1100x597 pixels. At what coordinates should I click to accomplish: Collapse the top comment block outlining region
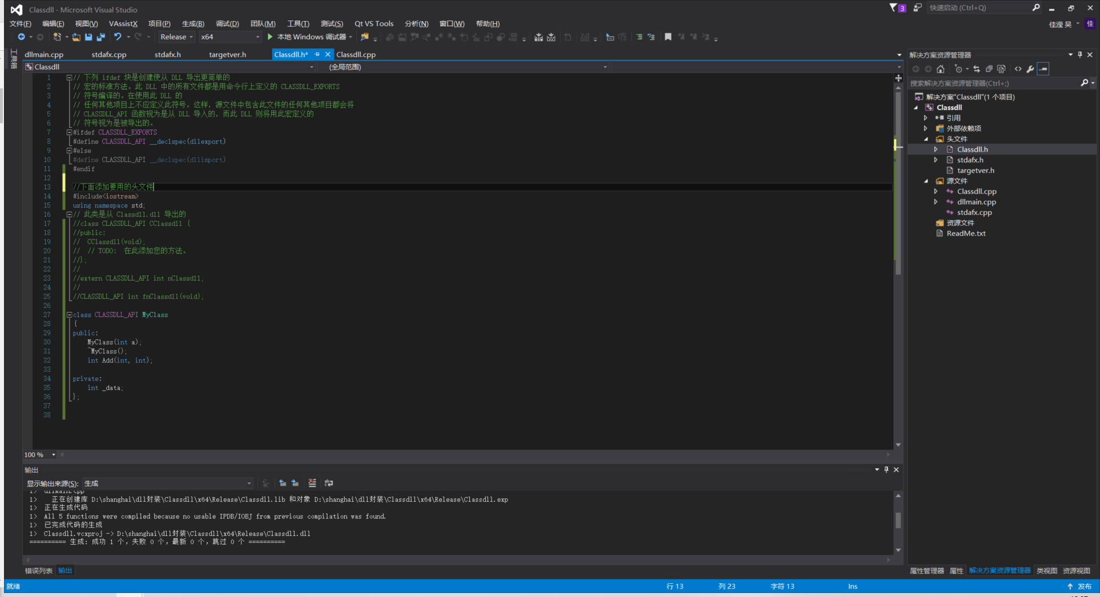(x=69, y=78)
